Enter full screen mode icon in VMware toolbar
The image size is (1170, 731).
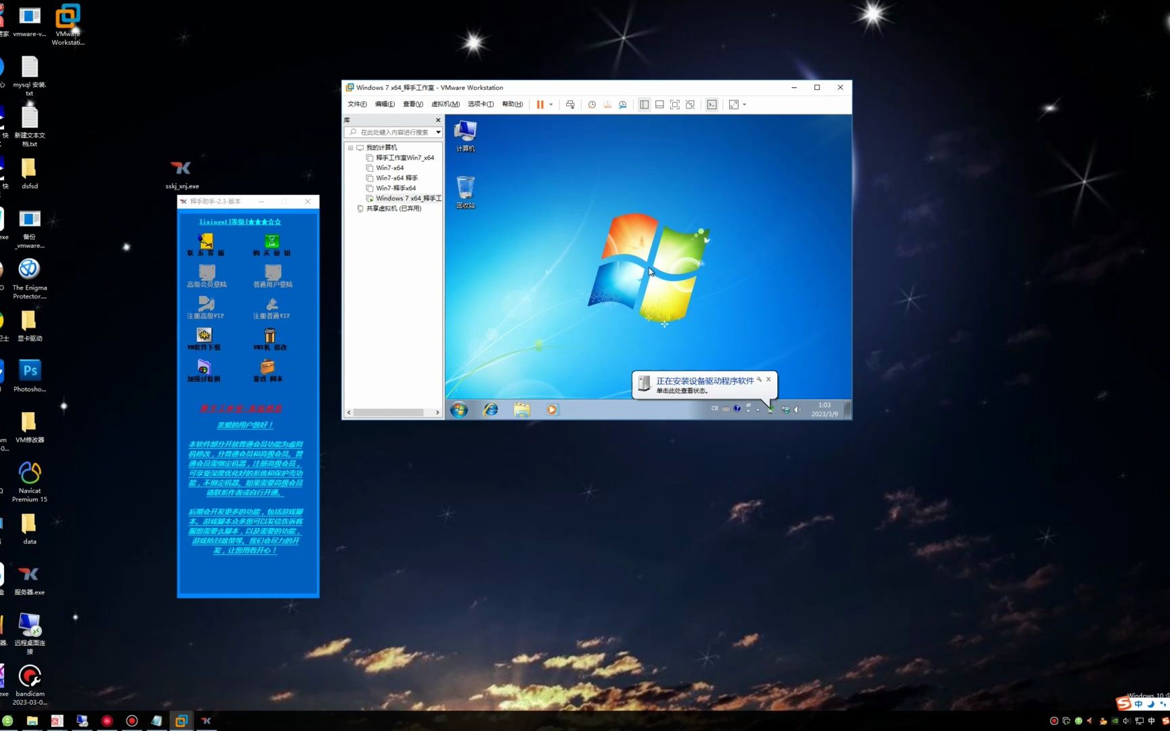click(675, 104)
